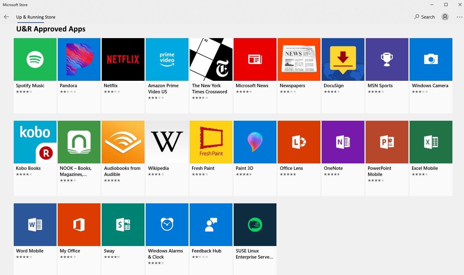
Task: Open the Kobo Books tile
Action: pos(35,142)
